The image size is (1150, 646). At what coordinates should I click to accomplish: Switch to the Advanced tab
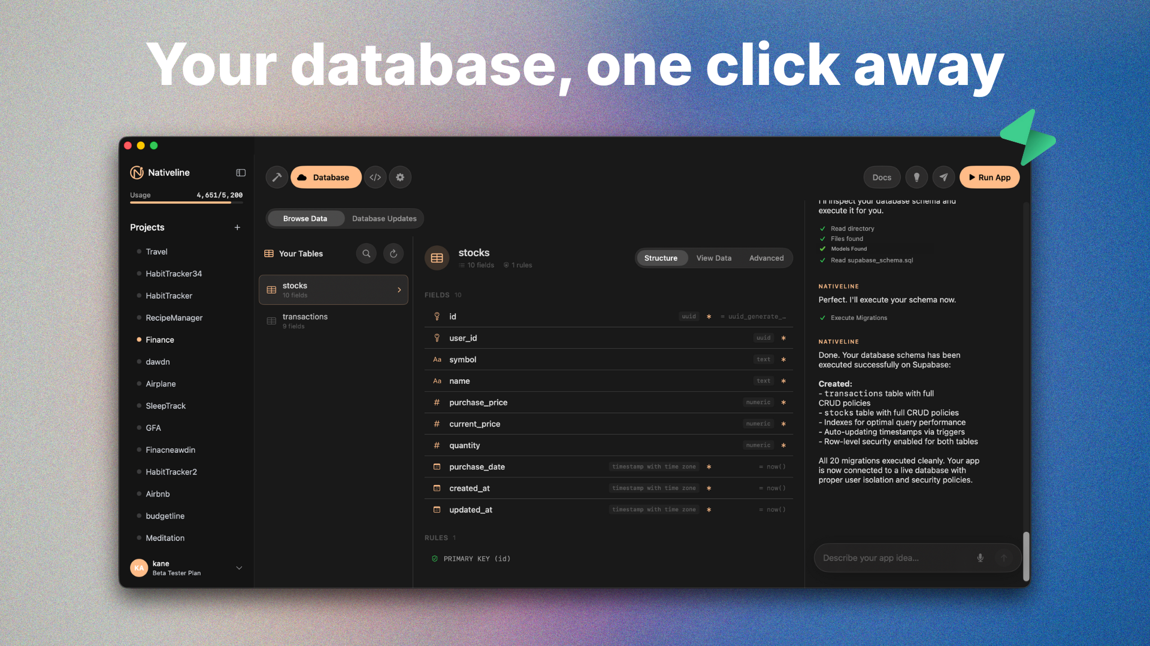(766, 258)
